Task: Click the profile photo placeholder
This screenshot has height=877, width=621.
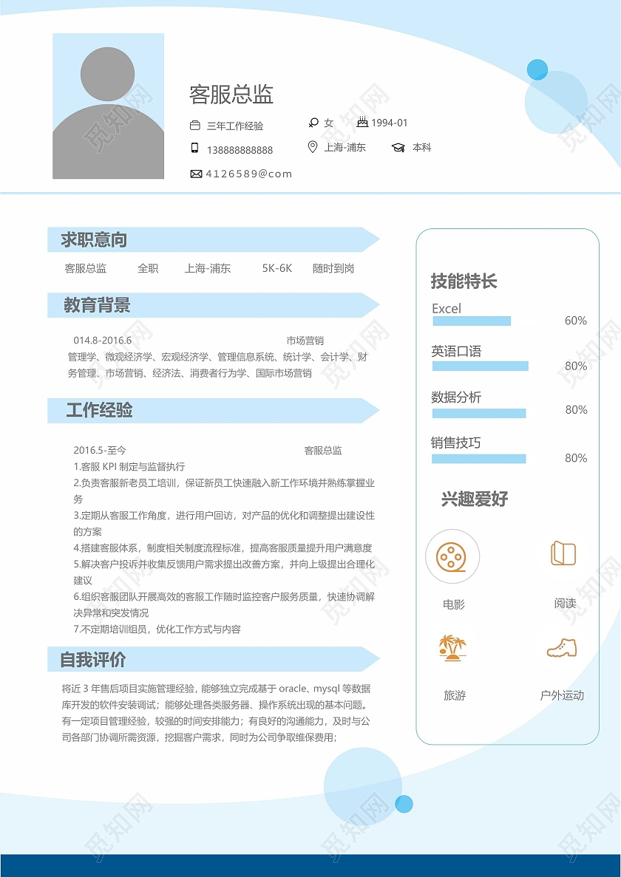Action: pyautogui.click(x=109, y=106)
